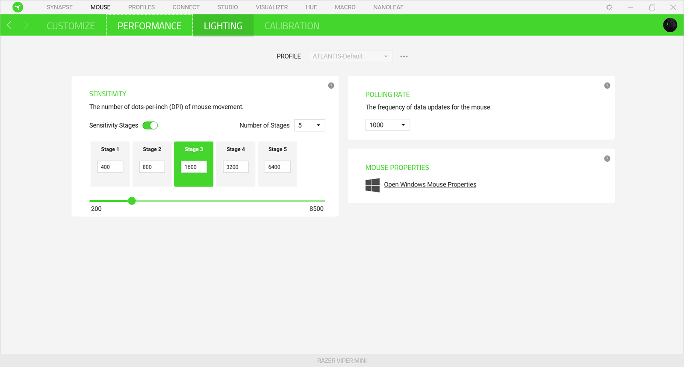
Task: Select the PERFORMANCE tab
Action: click(x=150, y=26)
